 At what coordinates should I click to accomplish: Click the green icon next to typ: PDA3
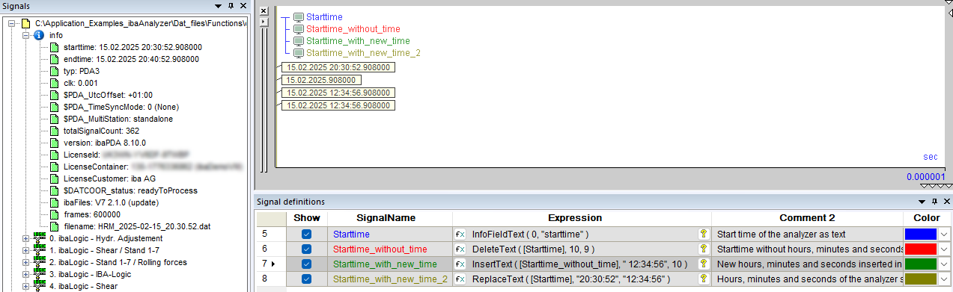tap(54, 71)
